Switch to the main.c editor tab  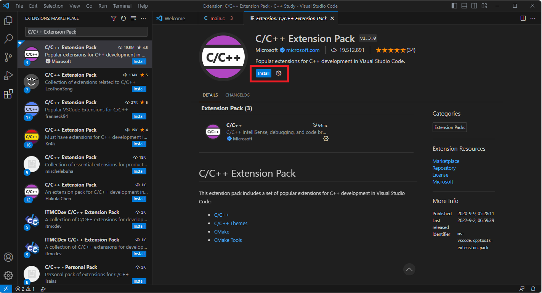221,18
